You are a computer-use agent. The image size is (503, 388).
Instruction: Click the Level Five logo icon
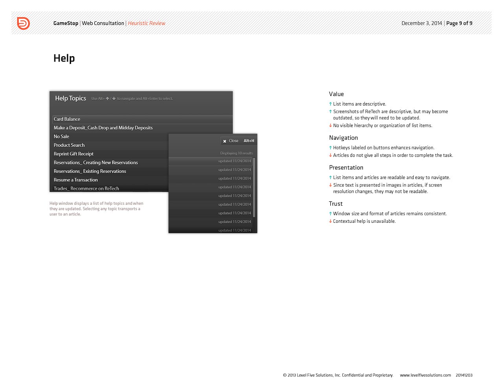click(x=23, y=23)
